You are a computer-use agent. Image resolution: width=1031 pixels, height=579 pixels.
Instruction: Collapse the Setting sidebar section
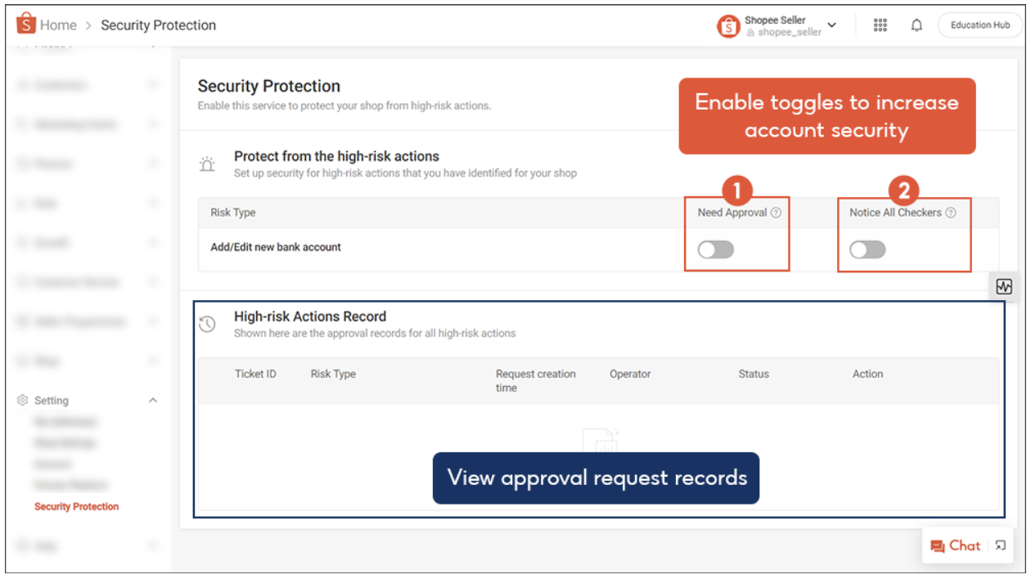153,401
